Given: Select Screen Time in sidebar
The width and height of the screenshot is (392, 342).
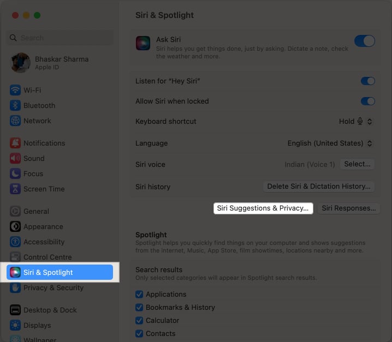Looking at the screenshot, I should pyautogui.click(x=60, y=189).
